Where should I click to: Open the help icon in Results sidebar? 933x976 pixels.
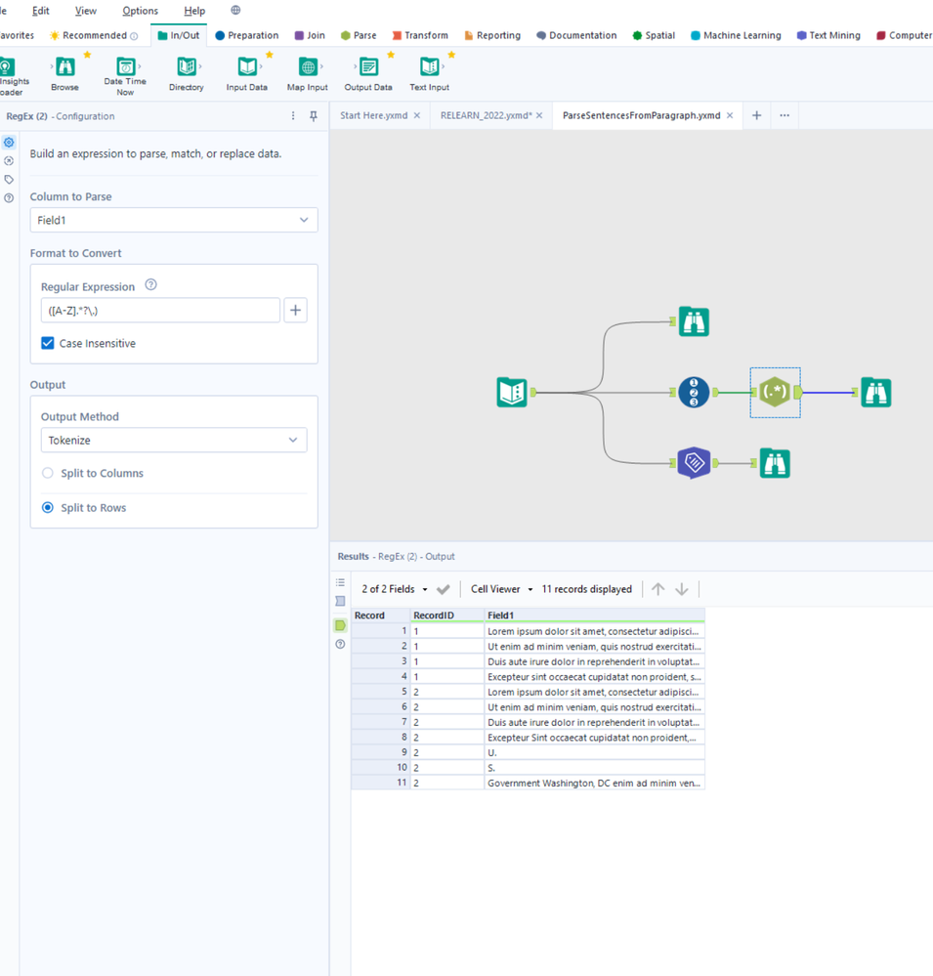[340, 644]
